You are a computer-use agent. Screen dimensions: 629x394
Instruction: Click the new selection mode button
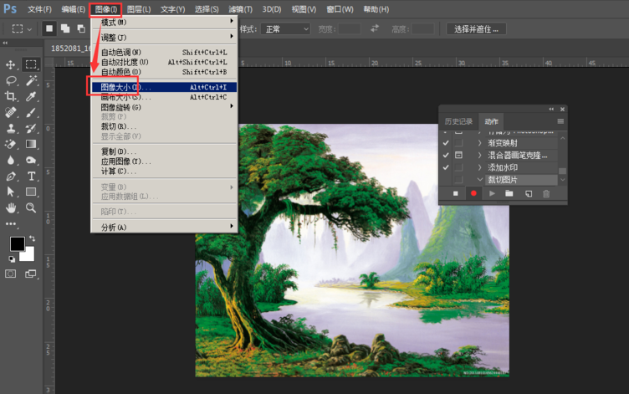point(49,28)
